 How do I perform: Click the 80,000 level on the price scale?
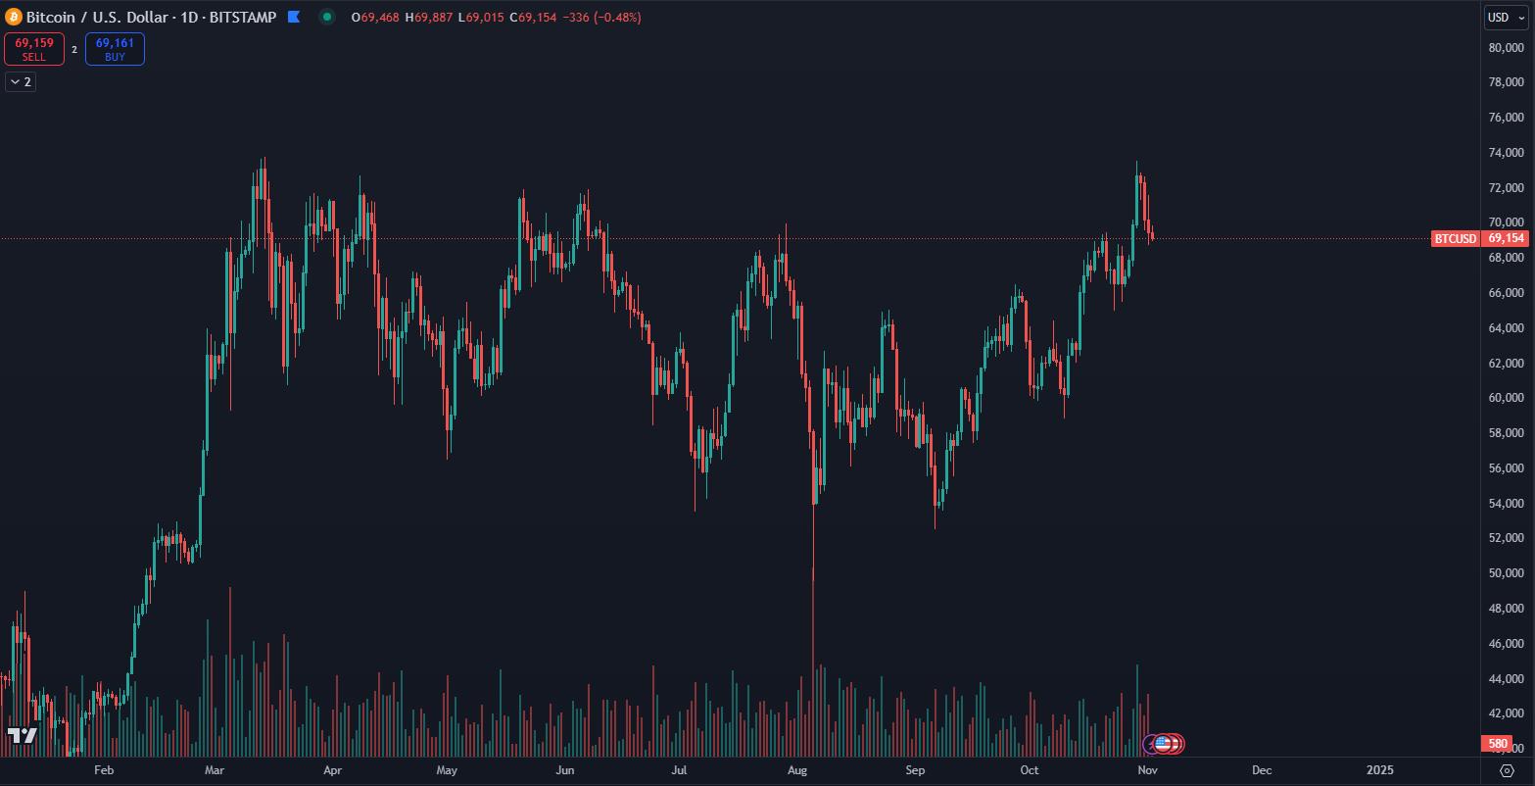coord(1504,47)
